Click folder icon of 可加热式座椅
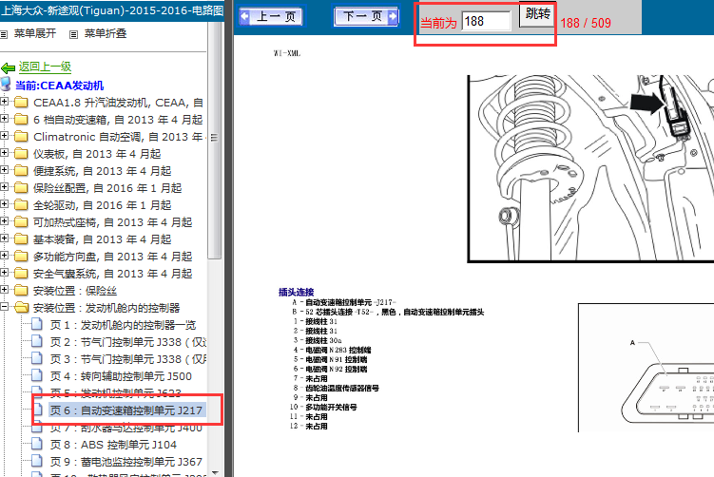The height and width of the screenshot is (477, 714). [x=21, y=222]
